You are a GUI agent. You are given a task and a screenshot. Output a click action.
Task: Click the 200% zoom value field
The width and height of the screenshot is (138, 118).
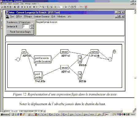[x=59, y=7]
